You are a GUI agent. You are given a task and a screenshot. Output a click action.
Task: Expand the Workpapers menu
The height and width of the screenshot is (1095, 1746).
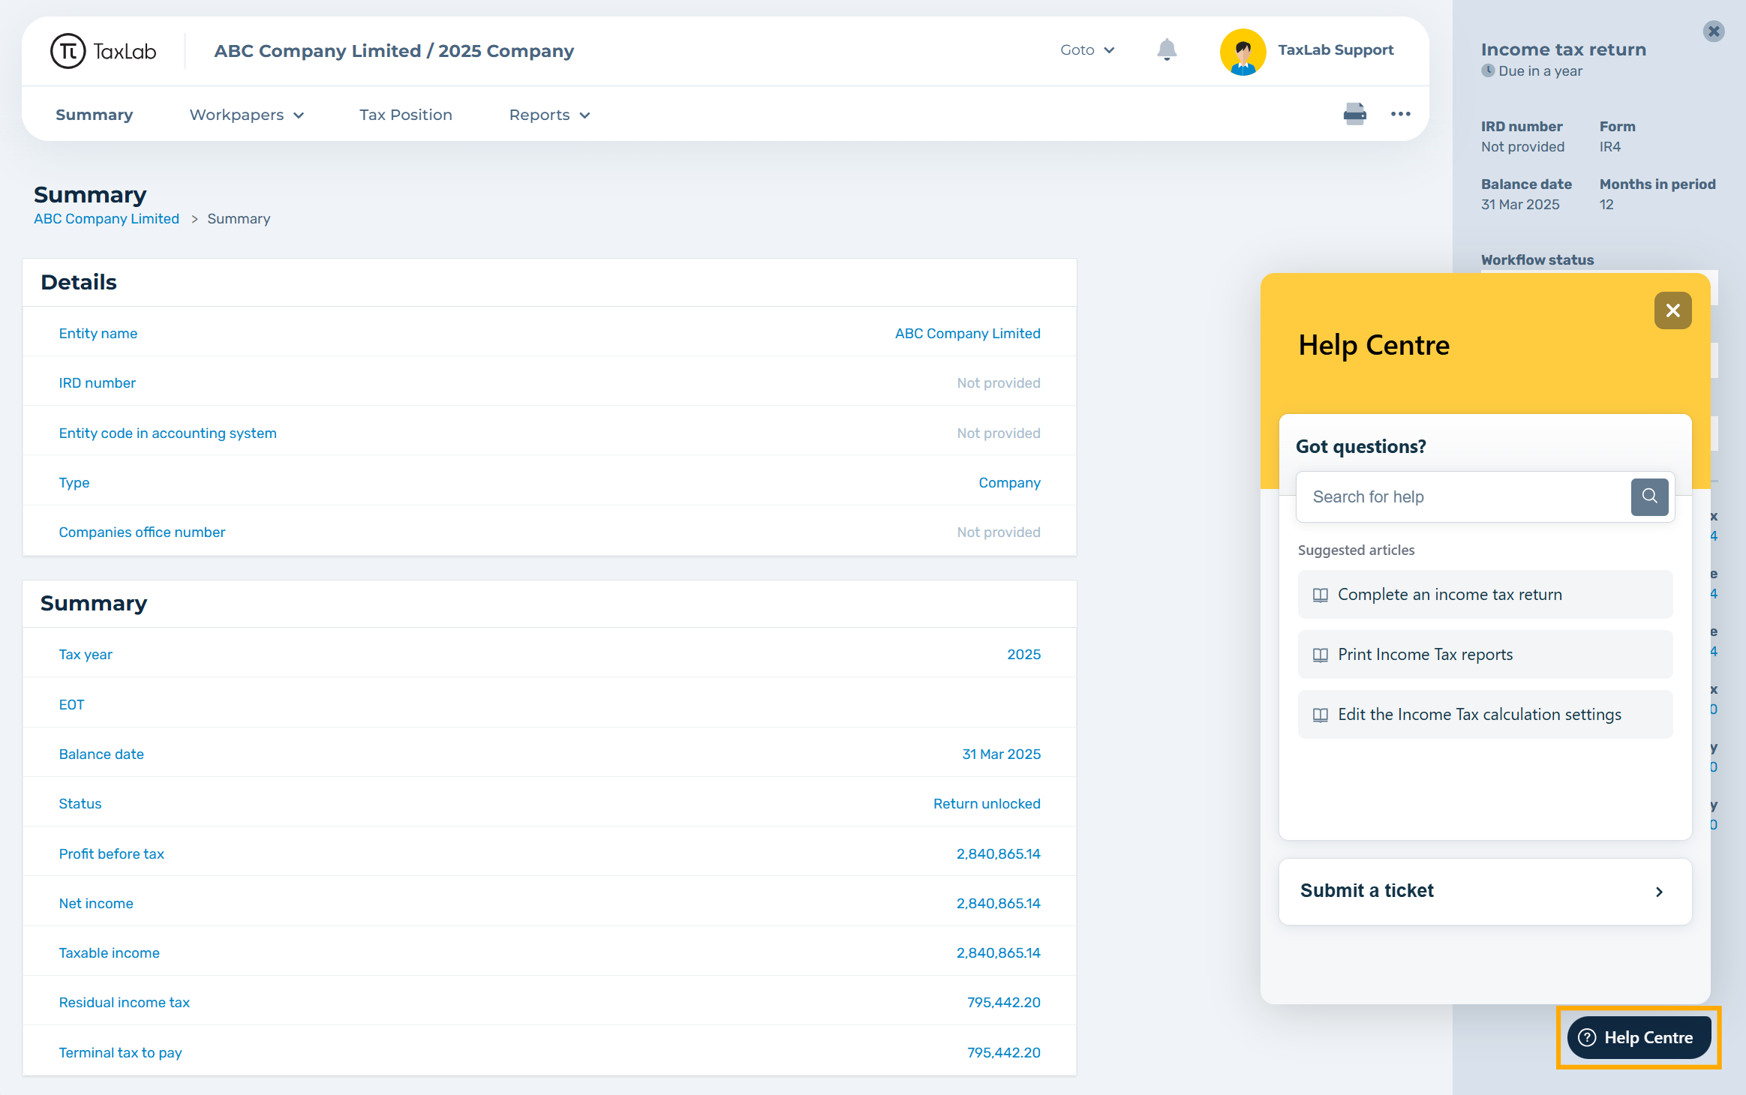pyautogui.click(x=246, y=115)
